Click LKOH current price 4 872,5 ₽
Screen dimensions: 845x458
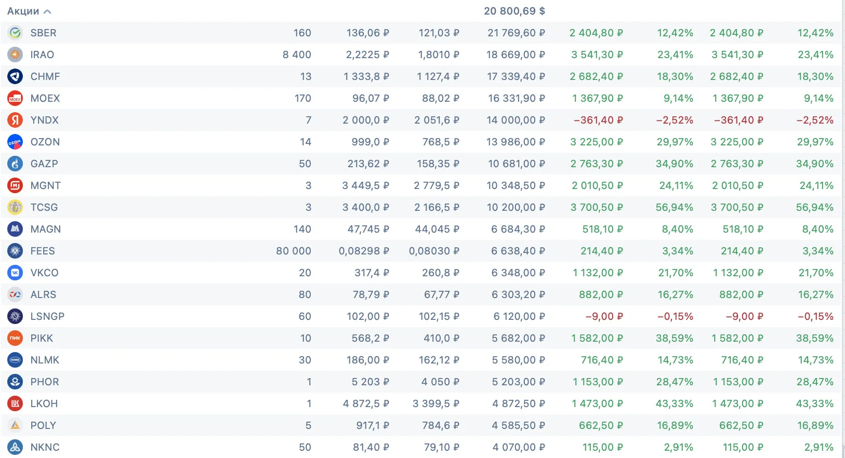coord(366,403)
